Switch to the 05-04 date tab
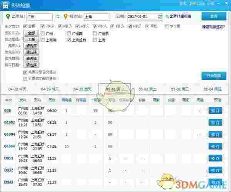231x192 pixels. tap(213, 89)
